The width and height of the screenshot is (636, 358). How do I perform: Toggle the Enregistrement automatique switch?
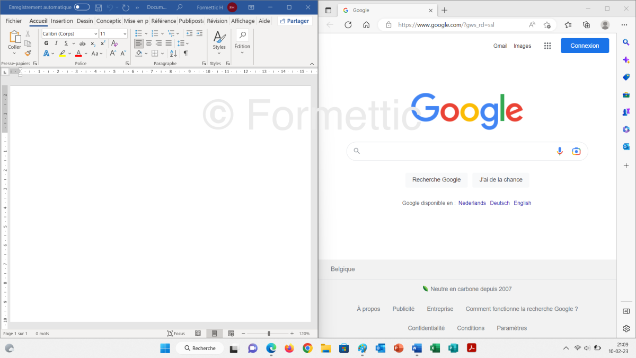pyautogui.click(x=82, y=7)
